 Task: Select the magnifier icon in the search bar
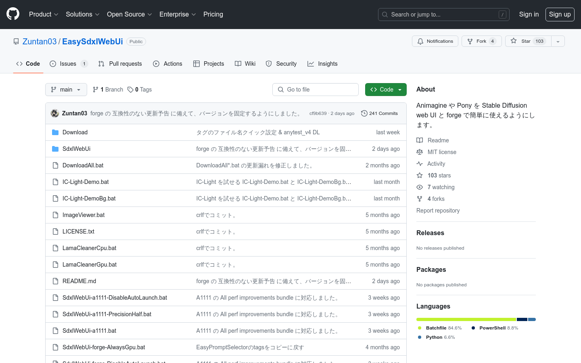(385, 15)
